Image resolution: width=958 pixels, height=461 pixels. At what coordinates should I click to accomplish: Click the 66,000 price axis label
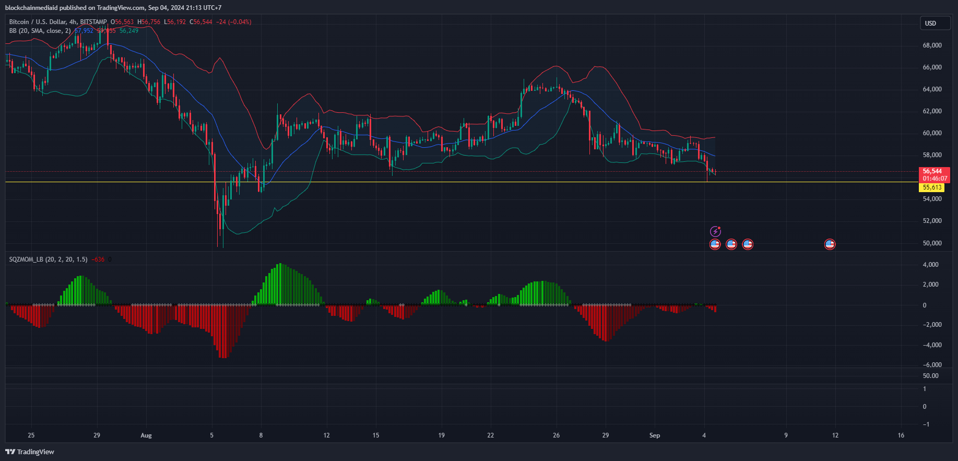click(x=932, y=67)
